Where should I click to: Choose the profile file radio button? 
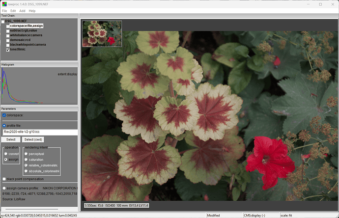click(x=4, y=126)
